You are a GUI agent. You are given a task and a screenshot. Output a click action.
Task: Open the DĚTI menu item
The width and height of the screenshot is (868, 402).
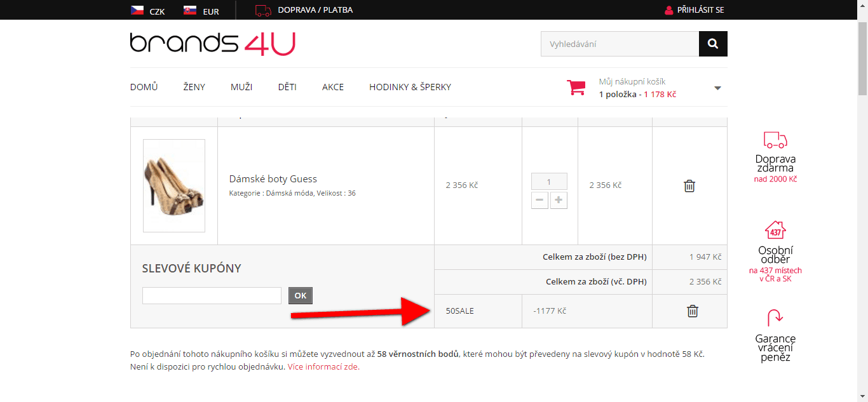pos(287,87)
